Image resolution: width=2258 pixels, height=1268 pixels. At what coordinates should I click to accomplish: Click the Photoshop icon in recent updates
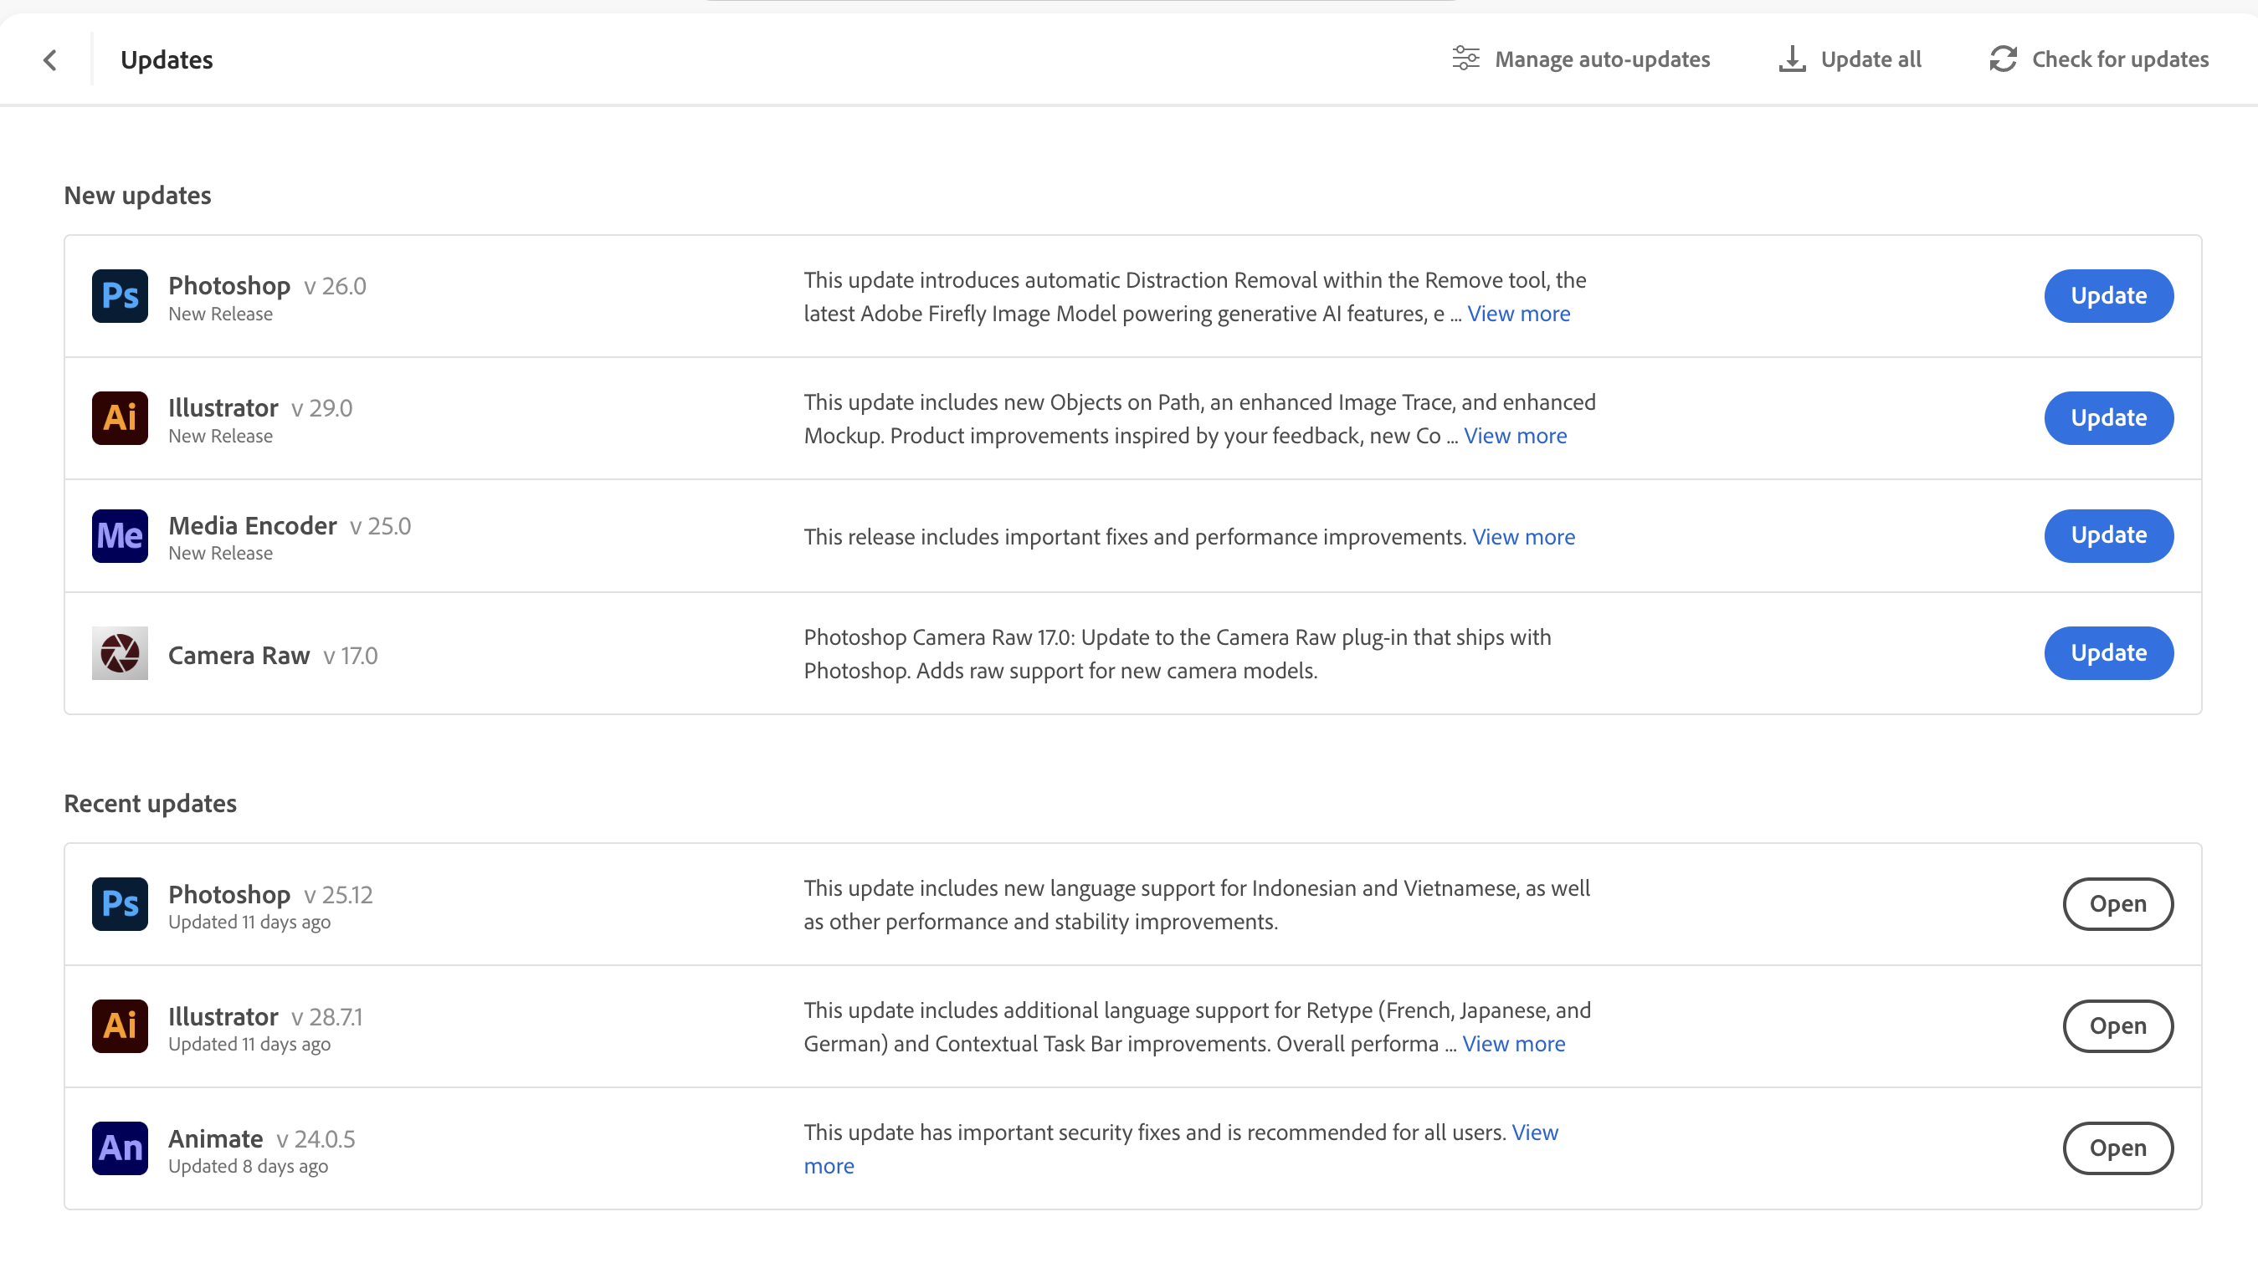pyautogui.click(x=121, y=903)
